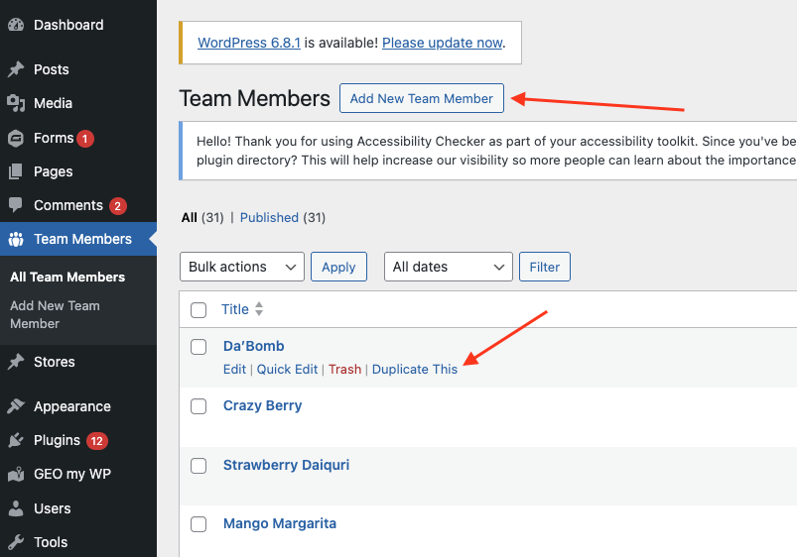This screenshot has width=797, height=557.
Task: Open the Bulk actions dropdown
Action: tap(242, 267)
